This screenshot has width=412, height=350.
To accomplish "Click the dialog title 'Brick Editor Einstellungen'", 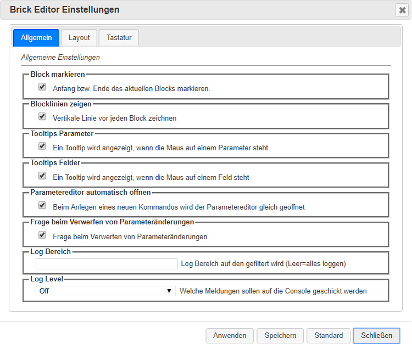I will pos(65,10).
